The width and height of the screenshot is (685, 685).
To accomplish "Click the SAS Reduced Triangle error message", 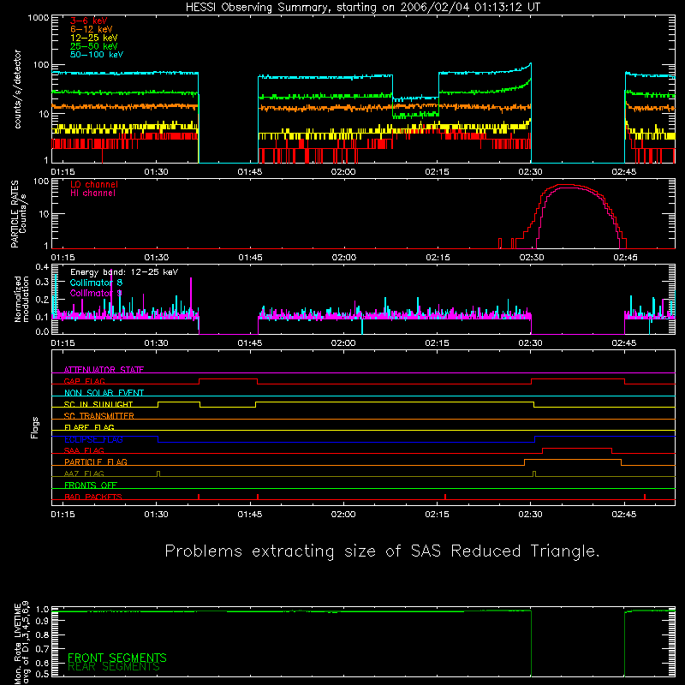I will [382, 551].
